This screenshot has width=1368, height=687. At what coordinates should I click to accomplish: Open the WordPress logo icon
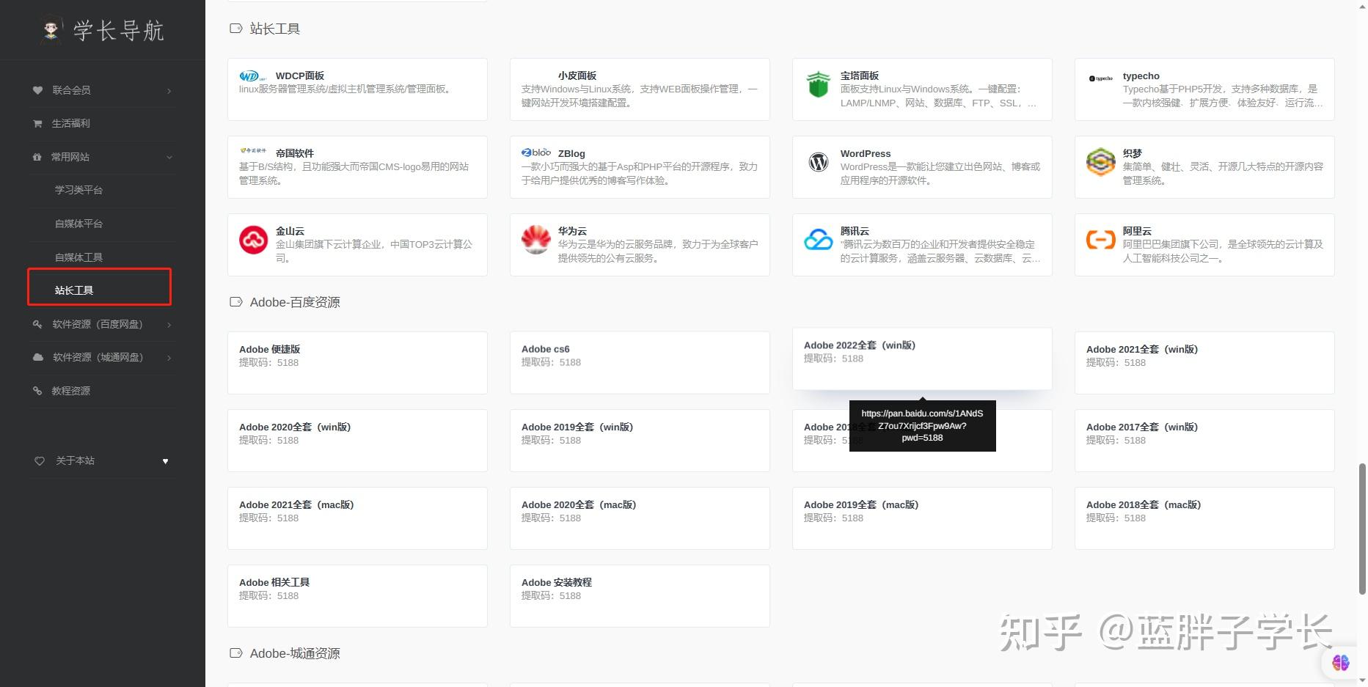tap(818, 162)
